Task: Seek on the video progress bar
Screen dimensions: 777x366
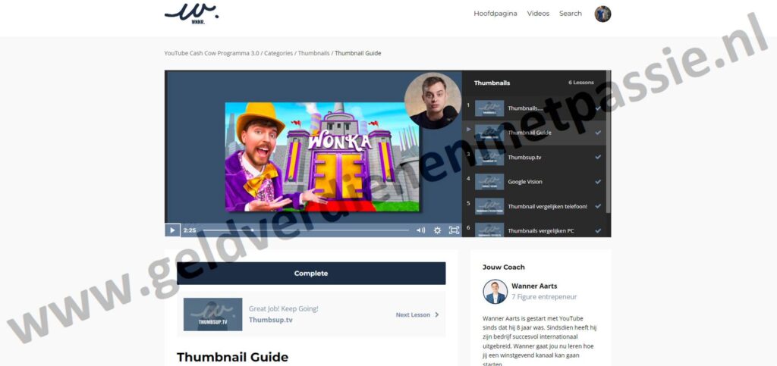Action: coord(304,230)
